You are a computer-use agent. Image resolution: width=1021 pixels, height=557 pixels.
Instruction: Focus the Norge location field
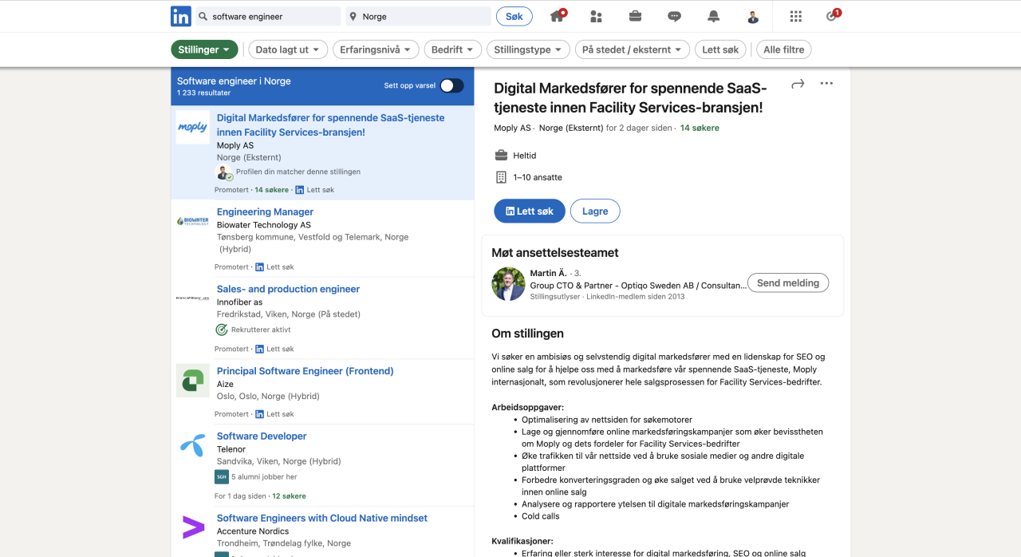418,16
